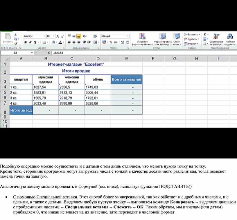Viewport: 237px width, 220px height.
Task: Open the Arial Cyr font name dropdown
Action: pos(45,36)
